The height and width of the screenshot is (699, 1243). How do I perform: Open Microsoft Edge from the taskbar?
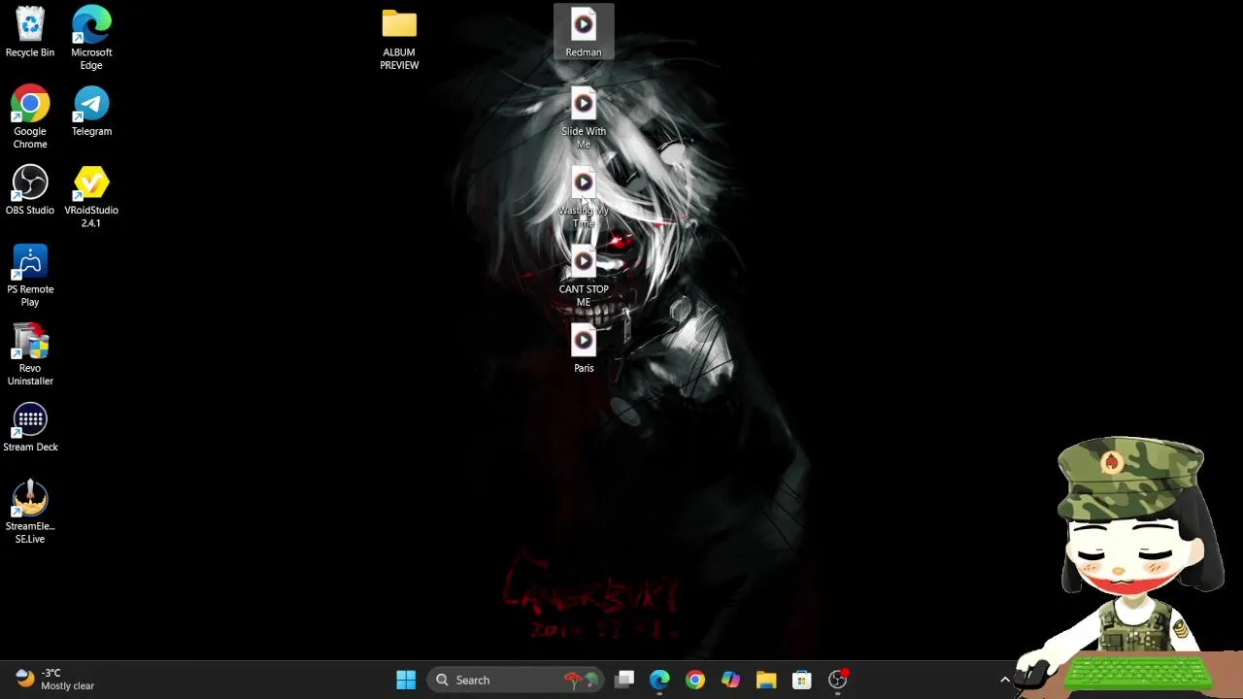pos(659,680)
